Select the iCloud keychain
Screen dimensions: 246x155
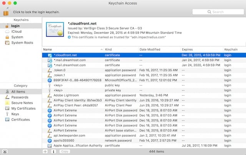15,31
